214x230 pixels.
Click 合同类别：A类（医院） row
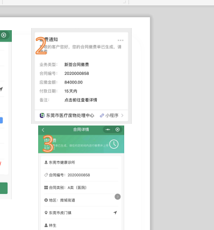[81, 187]
